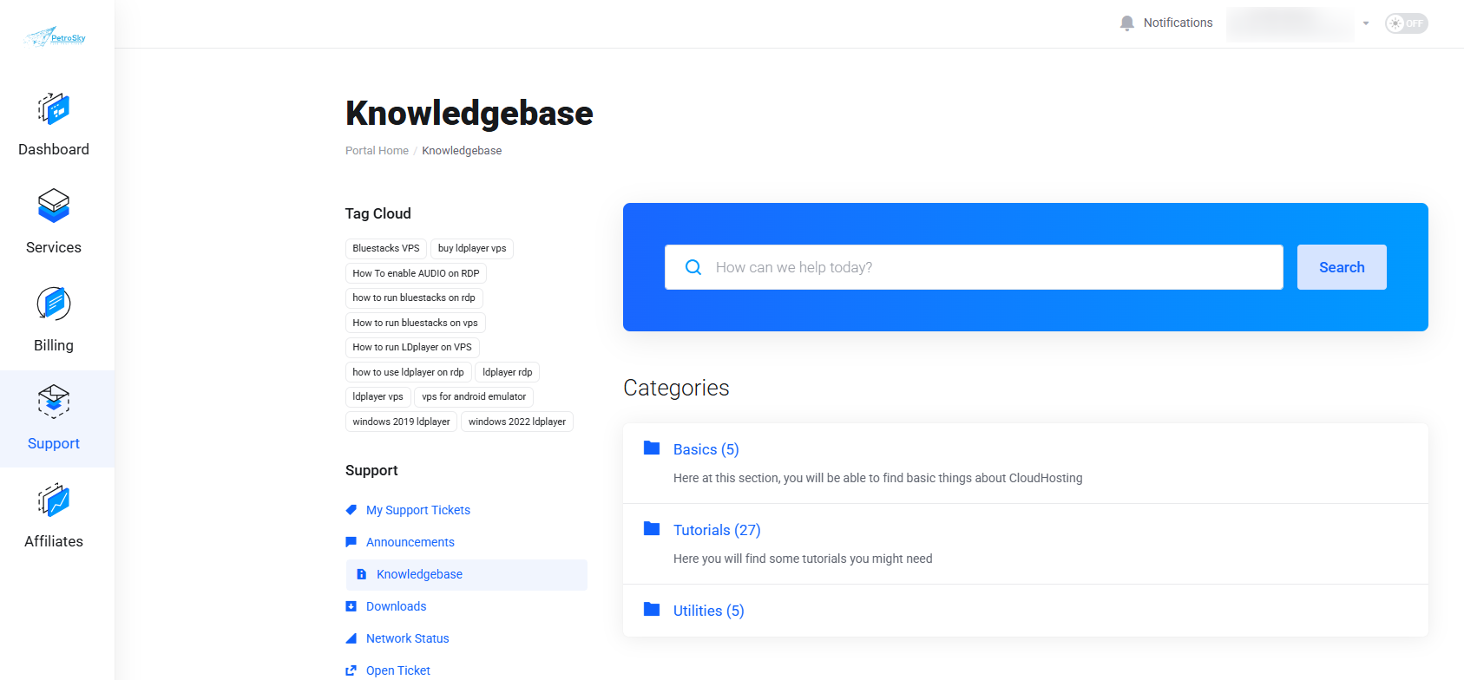This screenshot has height=680, width=1464.
Task: Select windows 2022 ldplayer tag
Action: pos(517,422)
